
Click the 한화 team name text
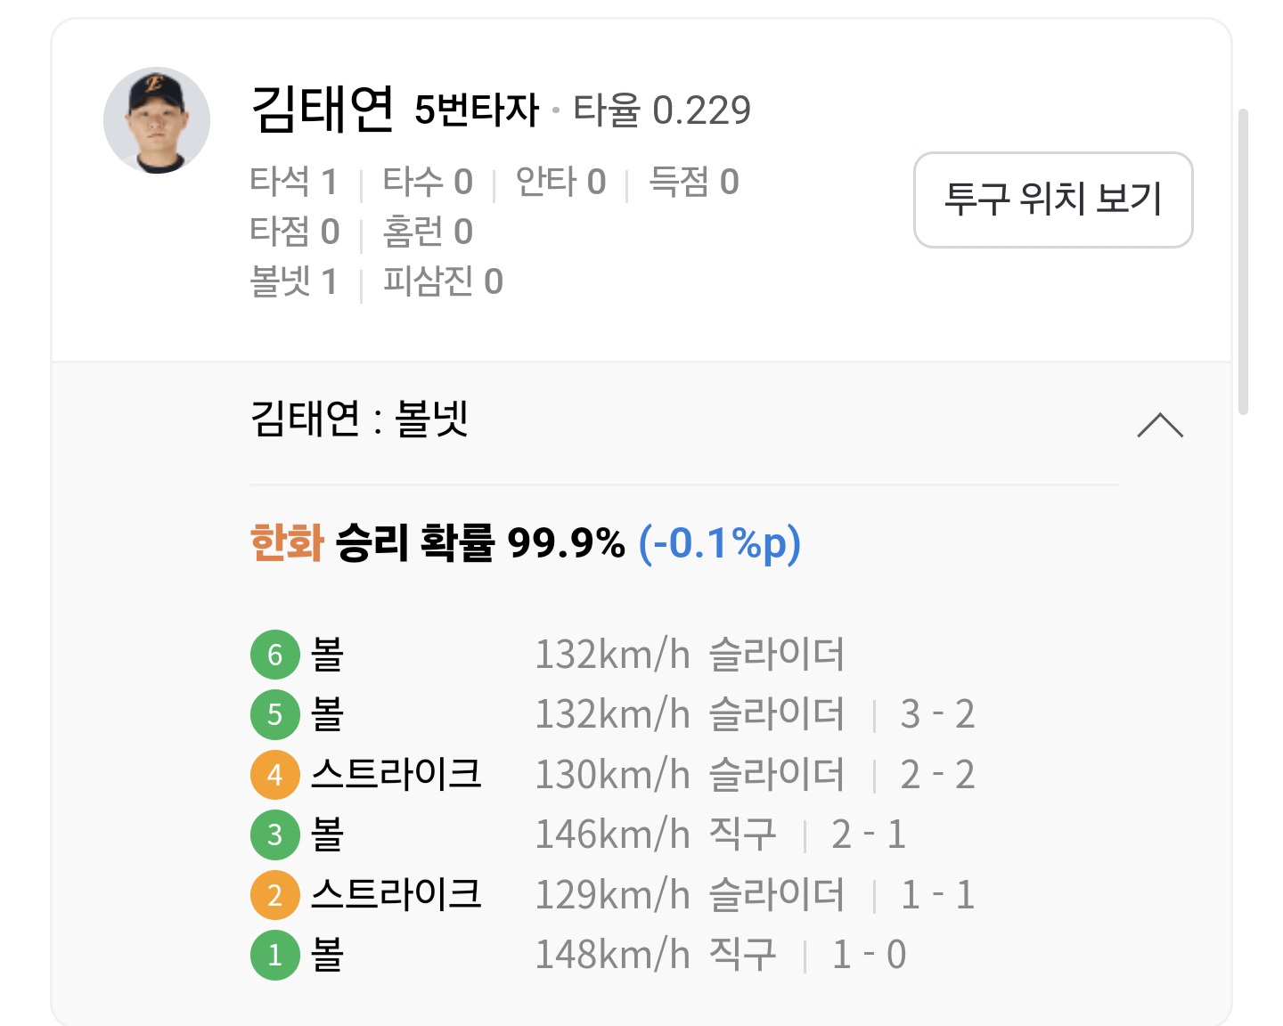[x=287, y=542]
